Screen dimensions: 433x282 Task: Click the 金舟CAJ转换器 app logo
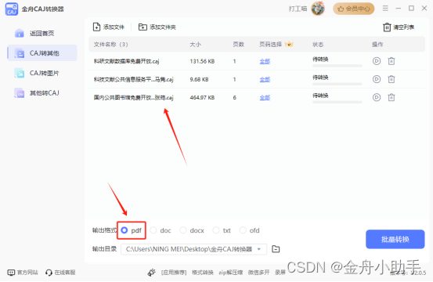[12, 9]
